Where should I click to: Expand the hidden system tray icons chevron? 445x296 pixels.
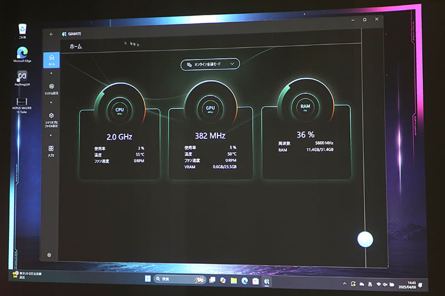pyautogui.click(x=345, y=284)
